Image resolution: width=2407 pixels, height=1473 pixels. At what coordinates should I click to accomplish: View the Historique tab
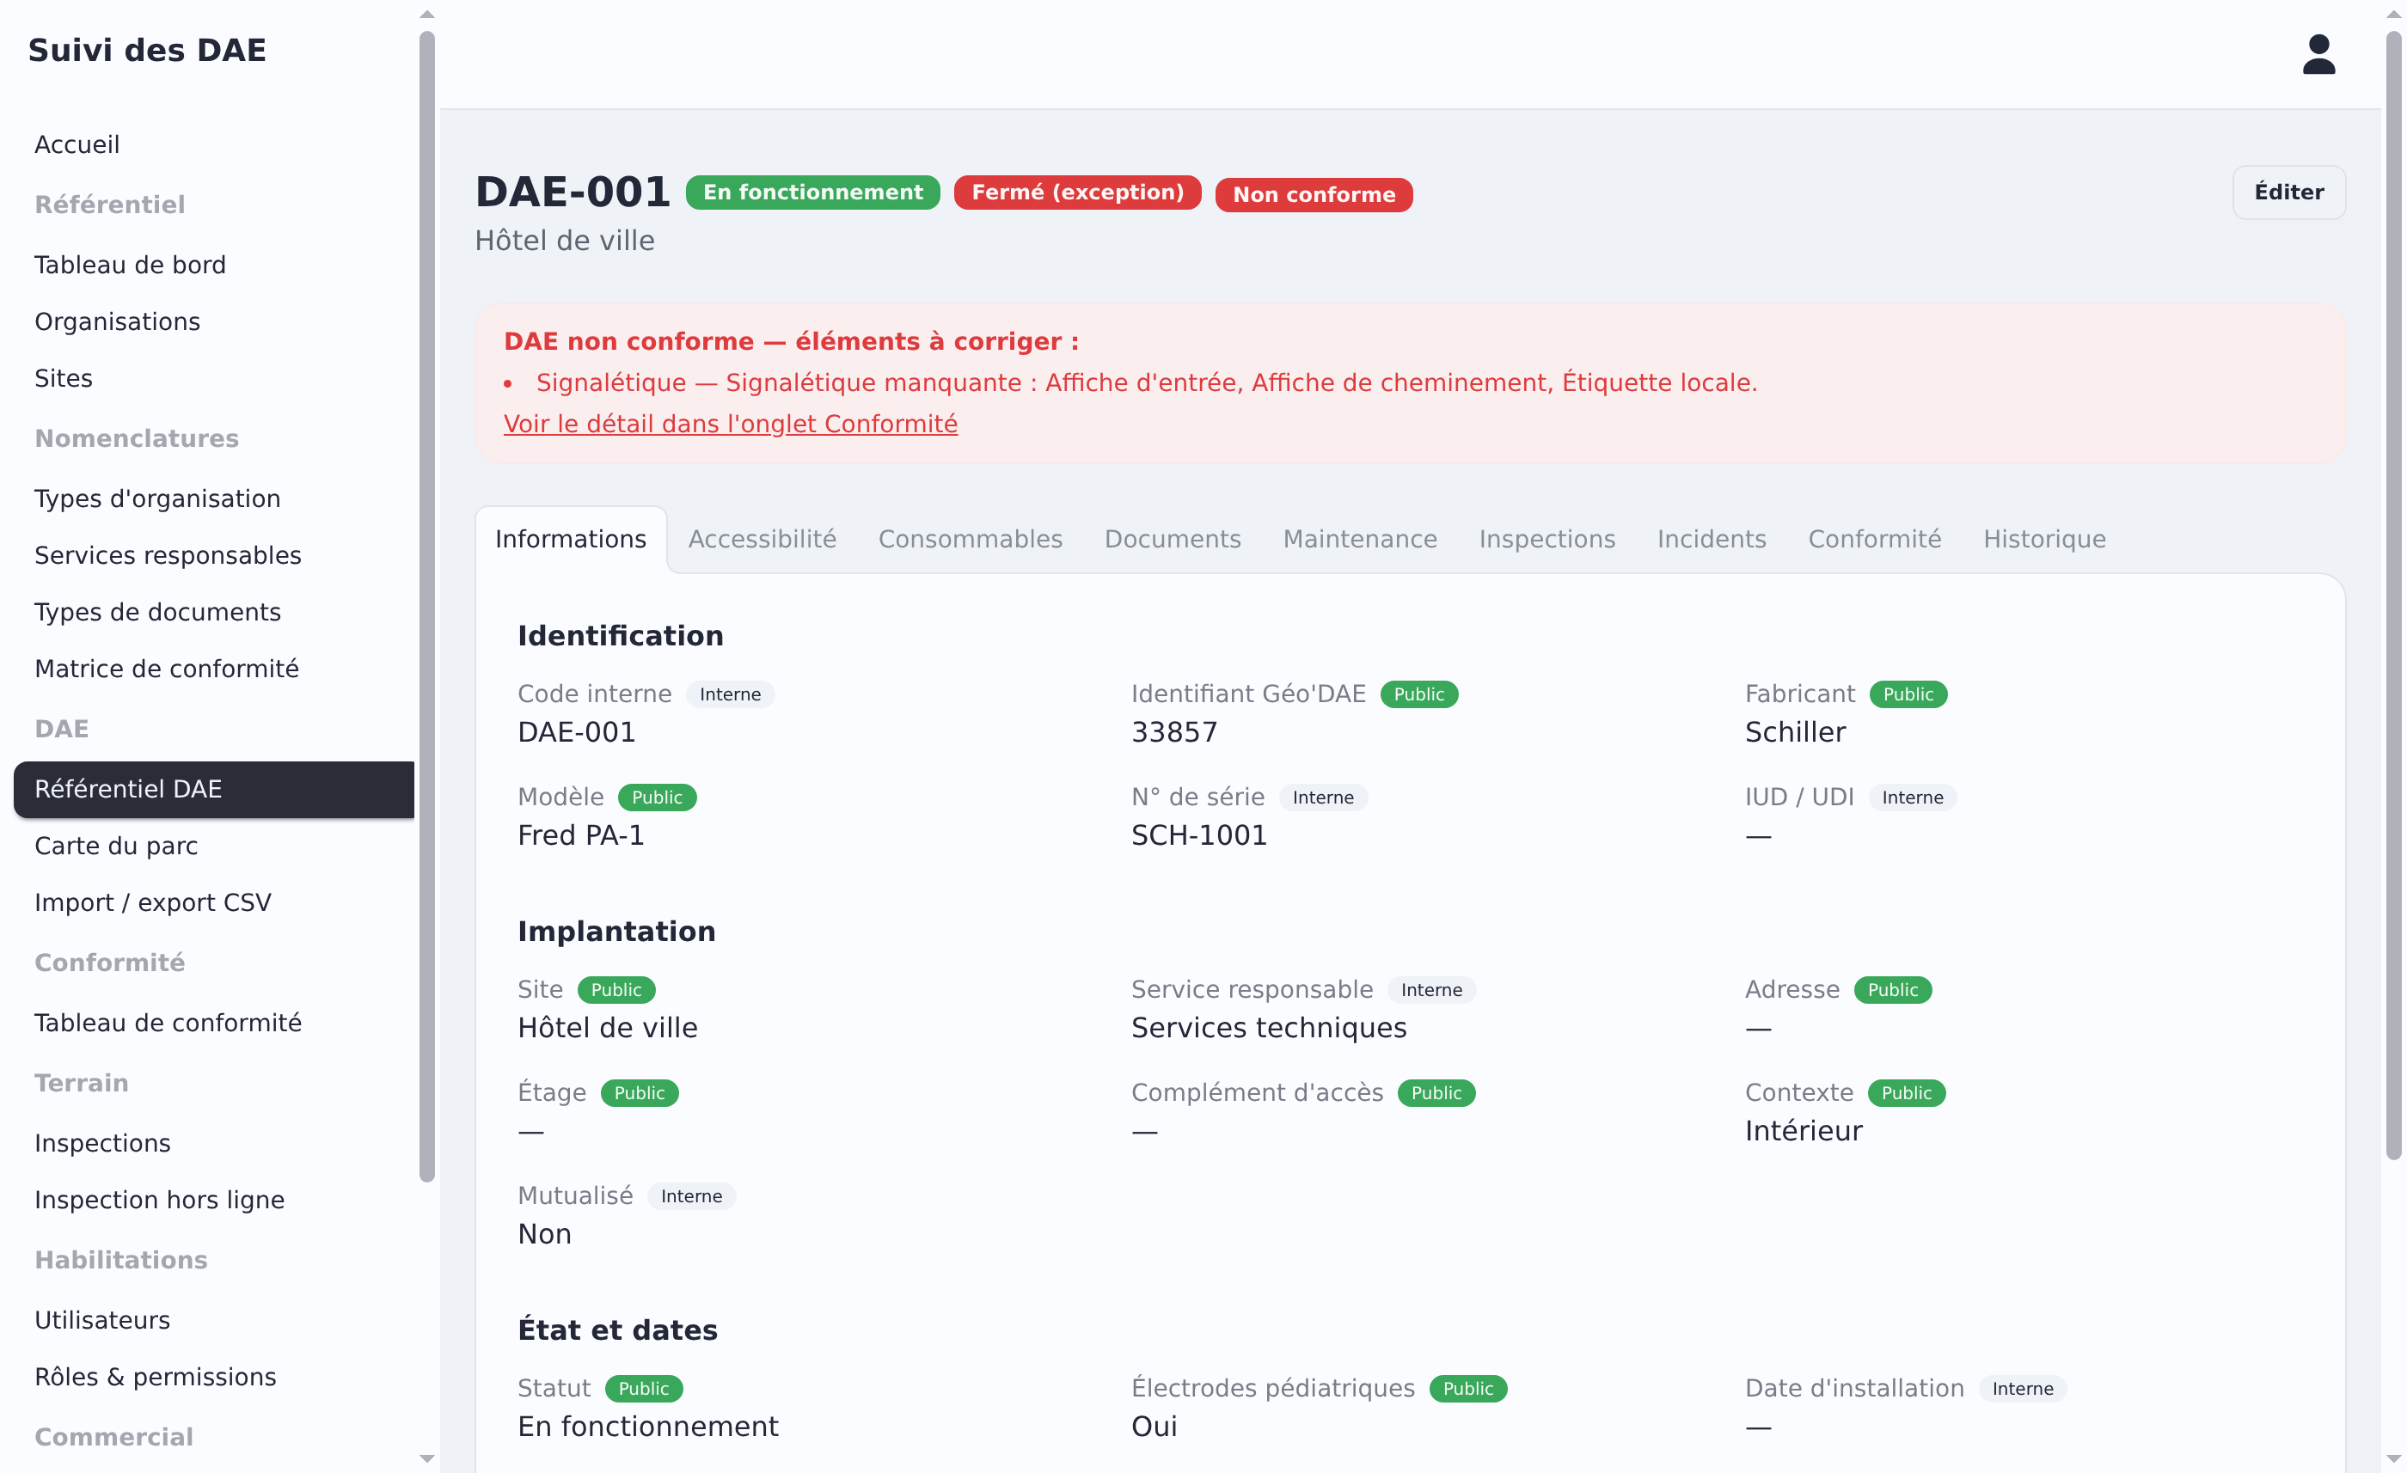coord(2044,539)
